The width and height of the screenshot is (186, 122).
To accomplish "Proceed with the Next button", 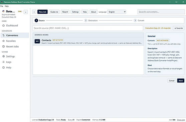I will 181,81.
